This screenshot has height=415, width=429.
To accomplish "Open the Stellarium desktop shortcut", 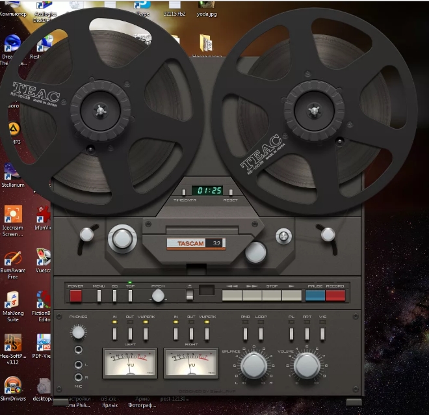I will pyautogui.click(x=12, y=175).
